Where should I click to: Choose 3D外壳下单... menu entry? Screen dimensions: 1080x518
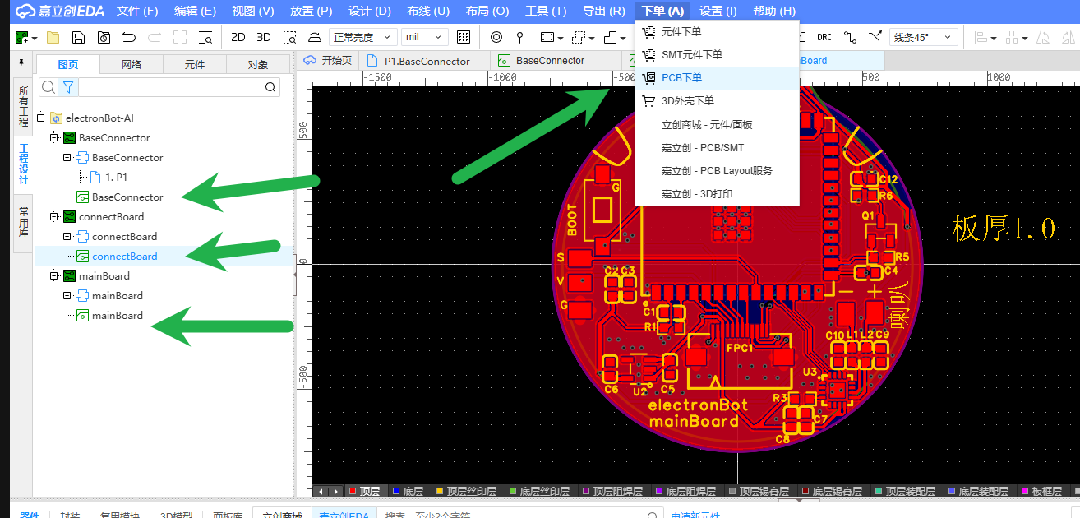717,101
